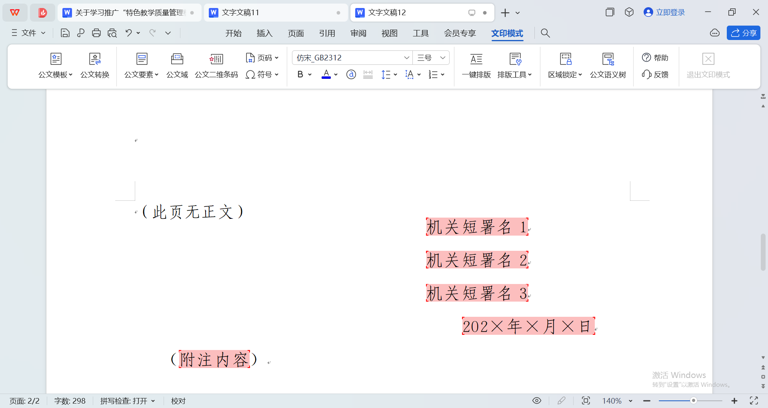The image size is (768, 408).
Task: Toggle 拼写检查 spell check dropdown
Action: tap(128, 401)
